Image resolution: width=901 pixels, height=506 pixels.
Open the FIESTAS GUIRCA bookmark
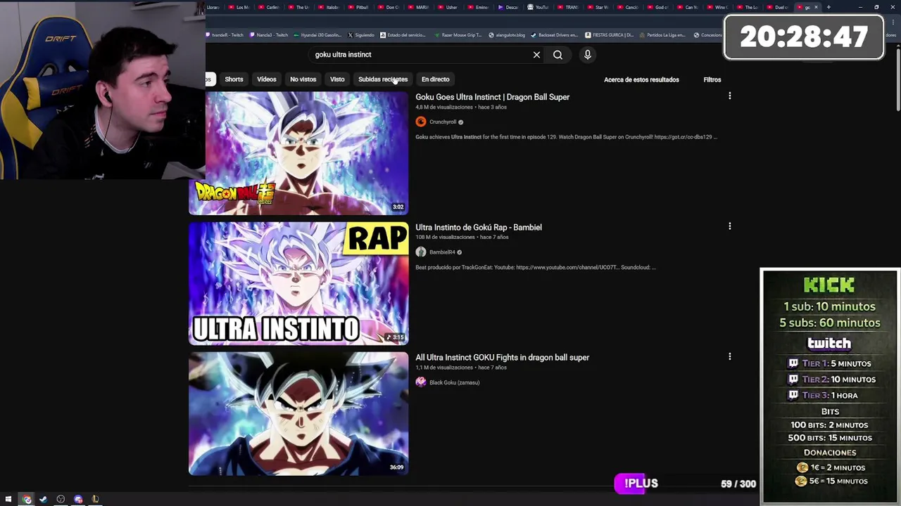(609, 34)
